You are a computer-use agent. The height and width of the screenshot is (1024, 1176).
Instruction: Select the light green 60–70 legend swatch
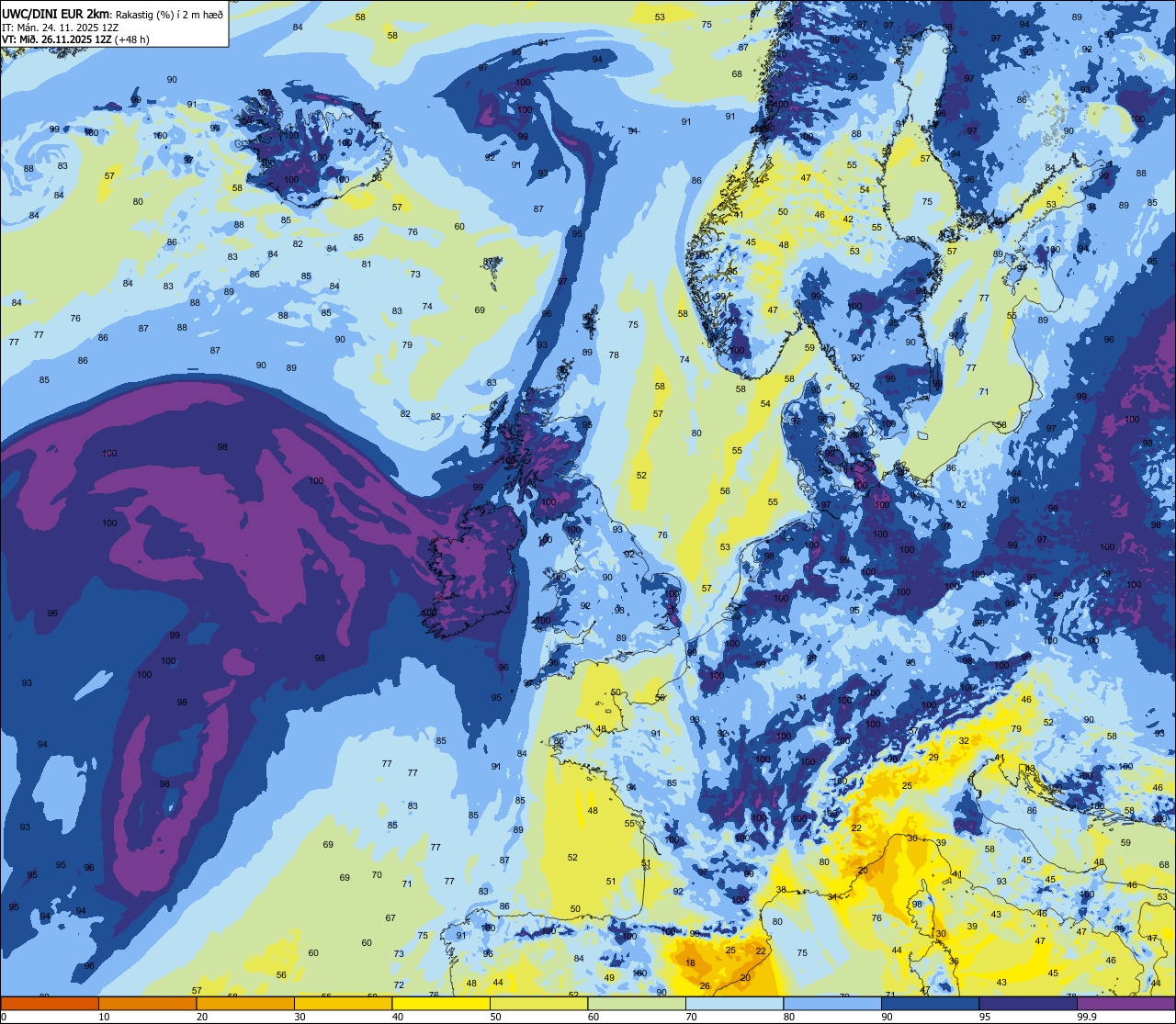pyautogui.click(x=637, y=1003)
